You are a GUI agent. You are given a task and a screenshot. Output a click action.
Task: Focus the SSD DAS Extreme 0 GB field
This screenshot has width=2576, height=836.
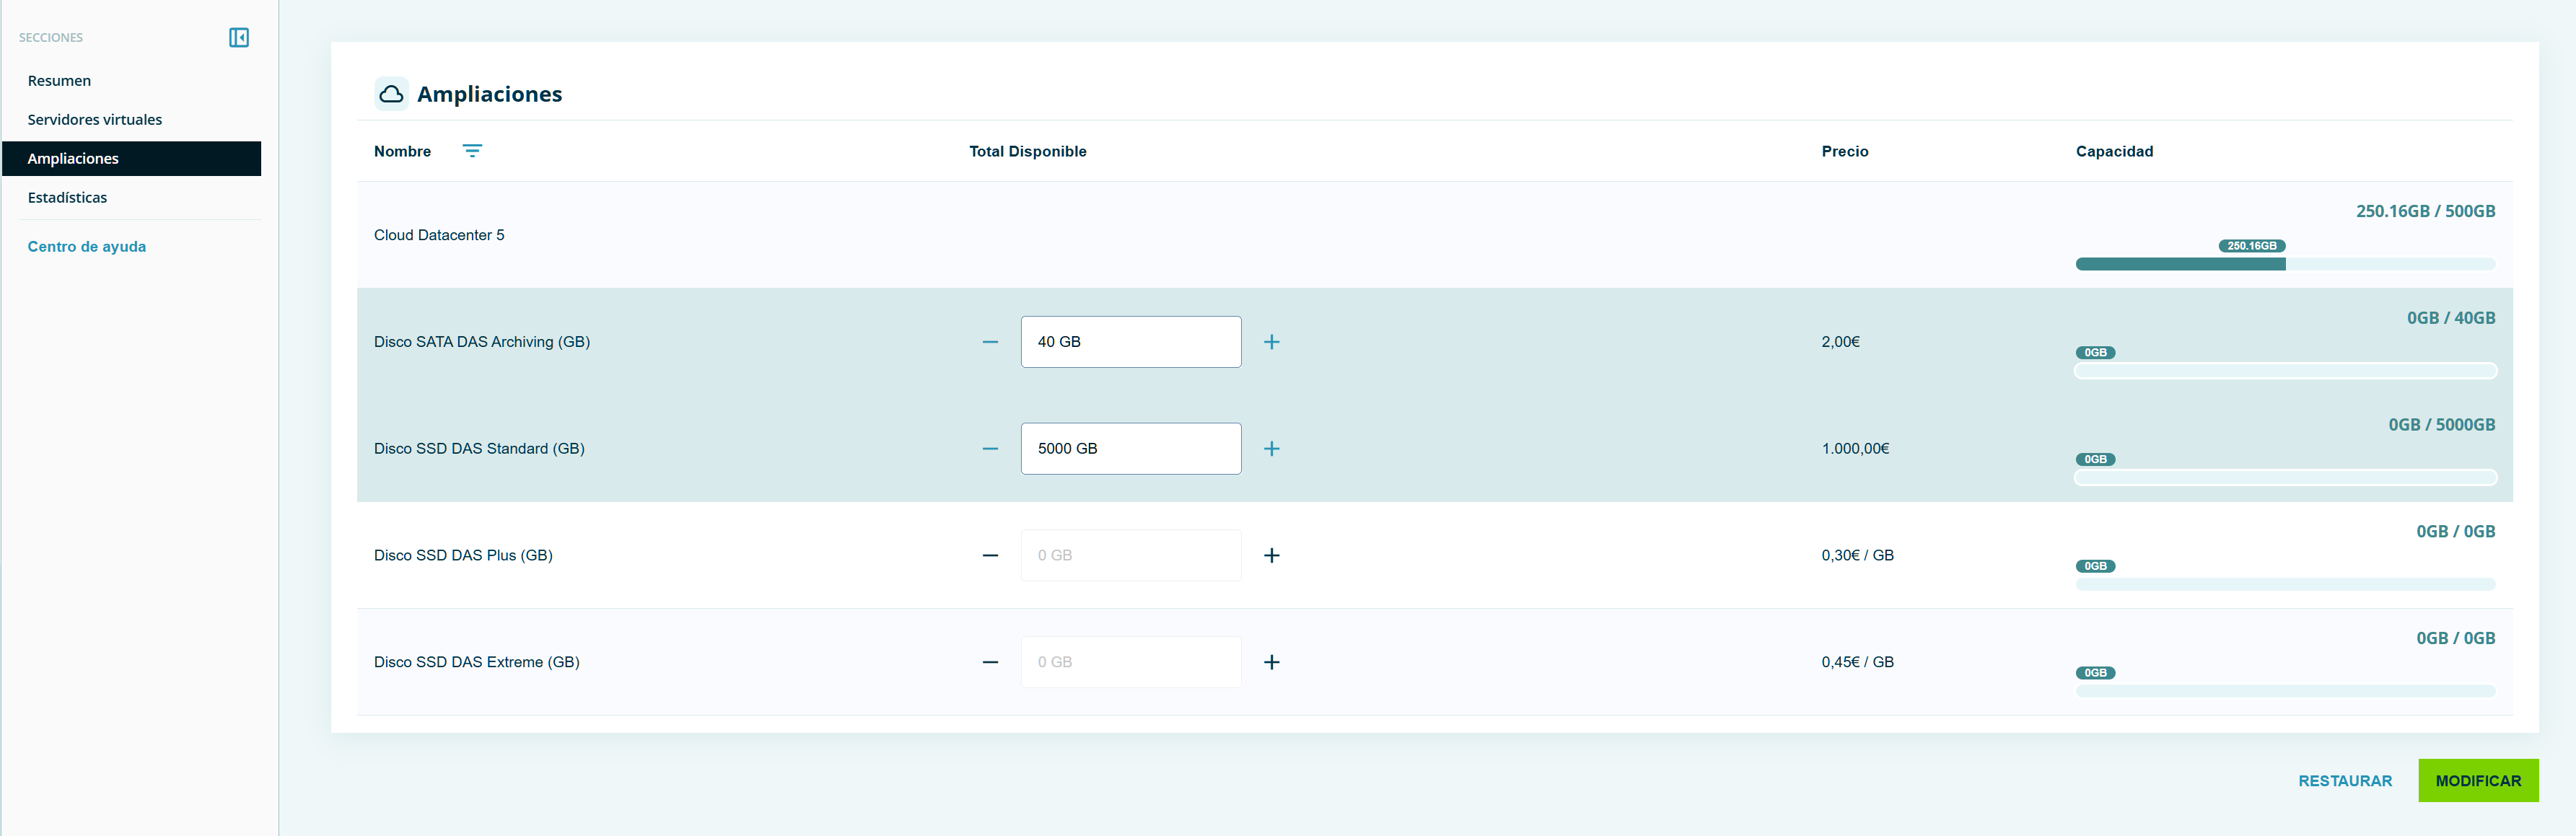tap(1131, 662)
